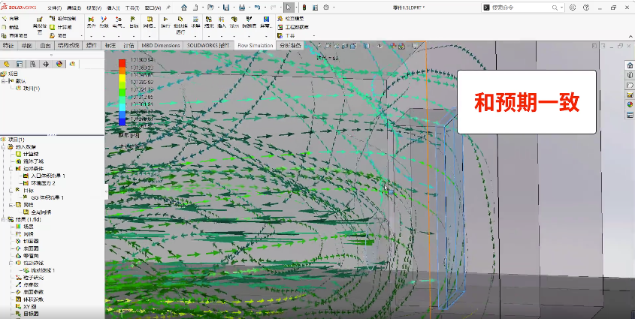Click the Print icon
This screenshot has width=635, height=319.
tap(241, 8)
